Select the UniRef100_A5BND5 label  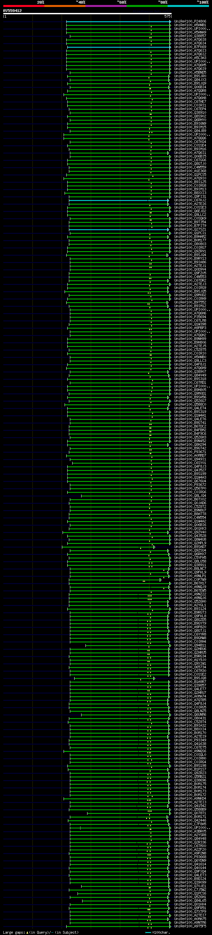coord(190,73)
